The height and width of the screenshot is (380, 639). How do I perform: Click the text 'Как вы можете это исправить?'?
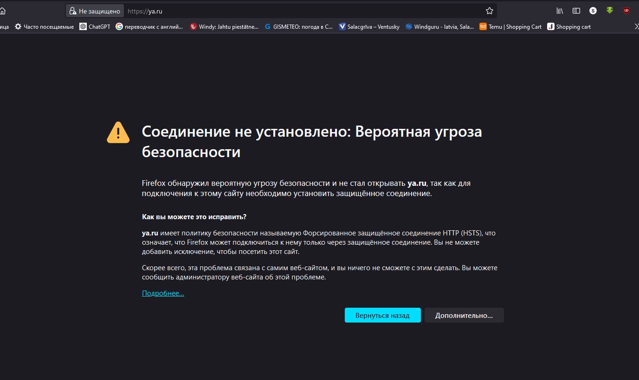194,217
